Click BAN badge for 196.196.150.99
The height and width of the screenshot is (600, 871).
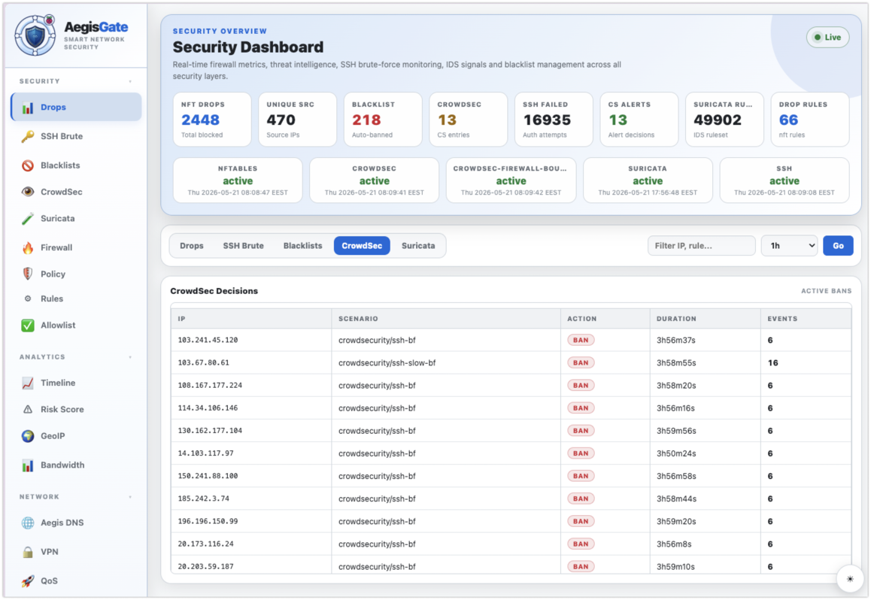tap(581, 521)
